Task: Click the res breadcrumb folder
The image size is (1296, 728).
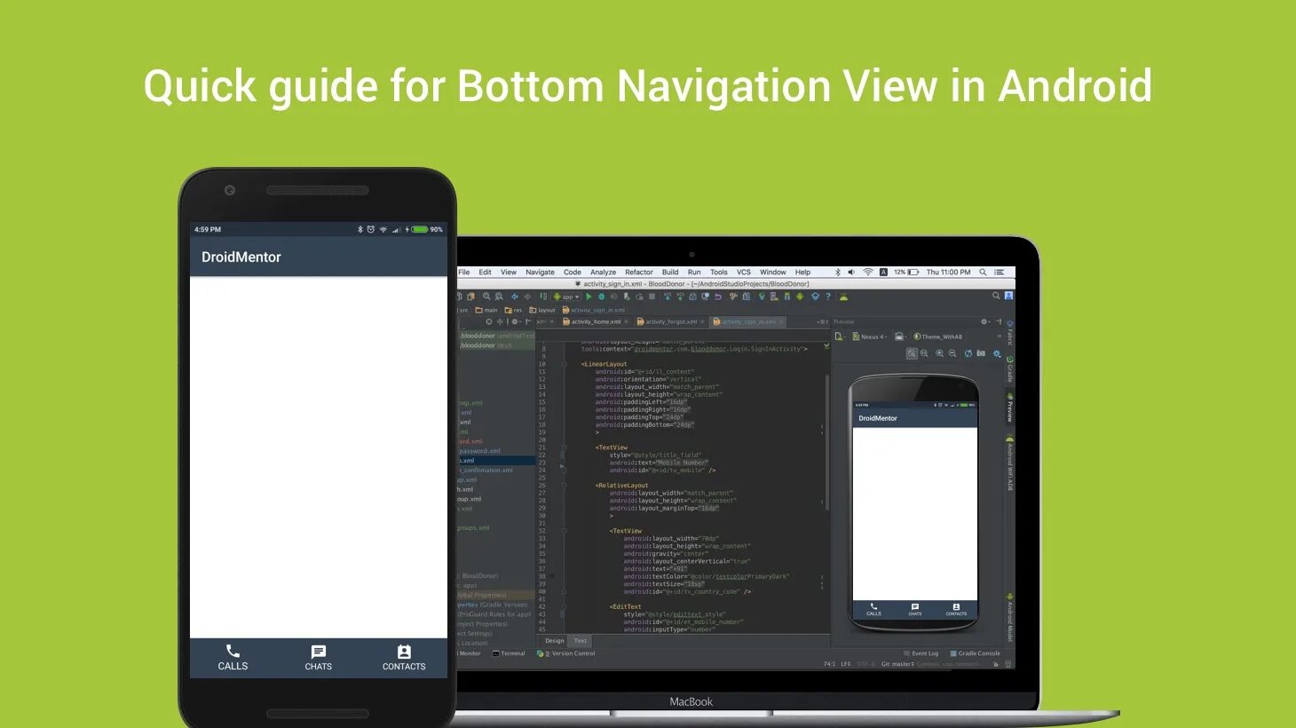Action: [514, 310]
